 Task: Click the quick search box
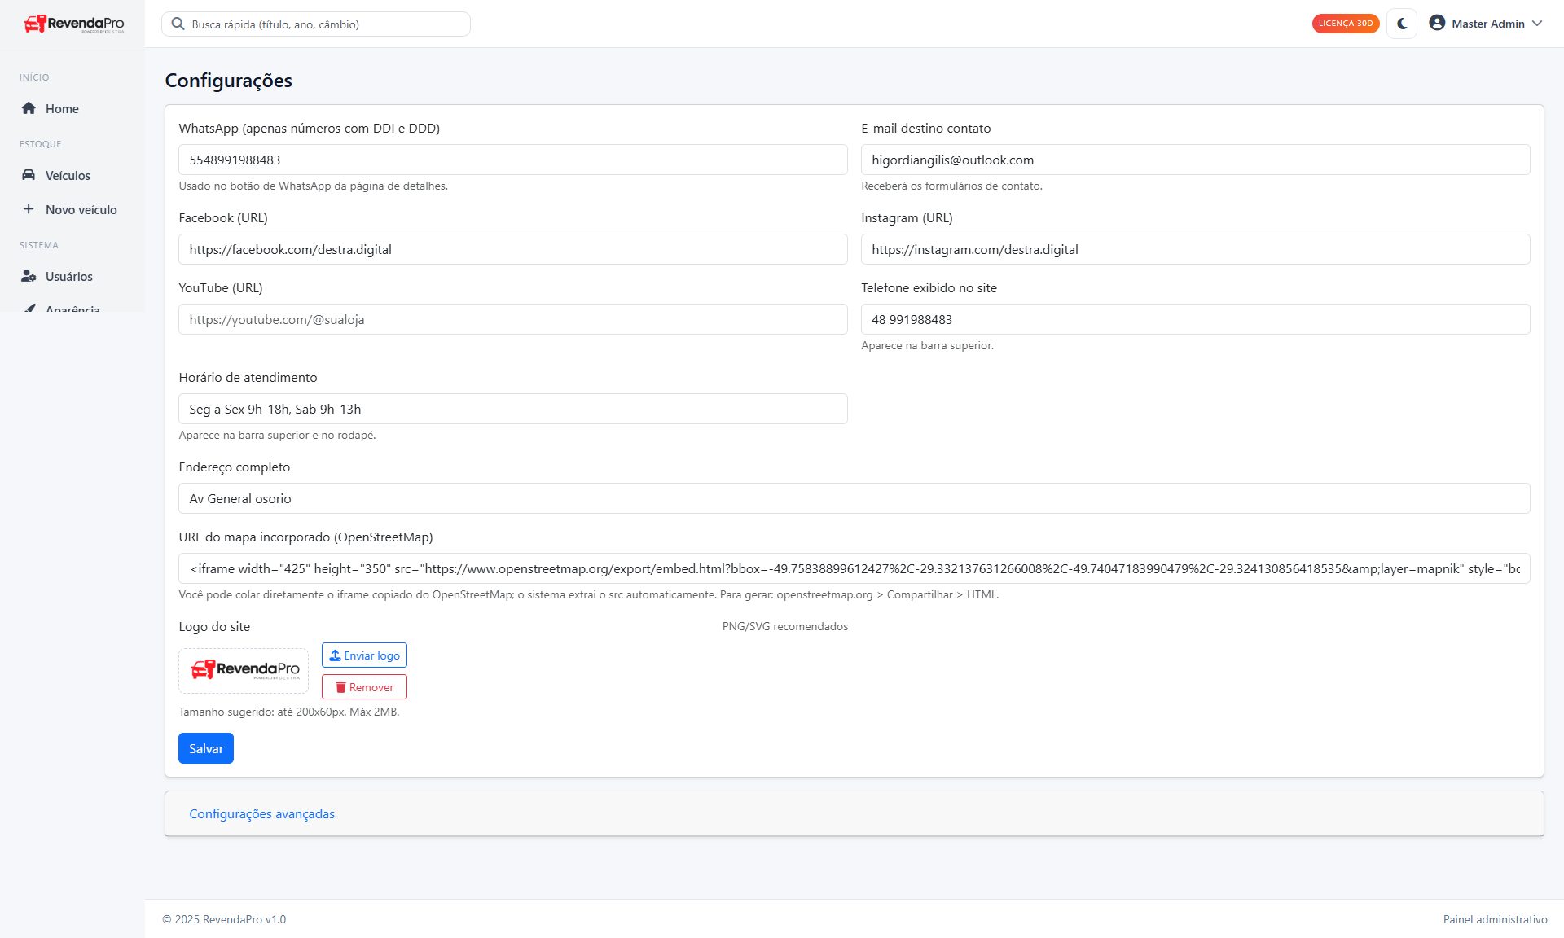pyautogui.click(x=326, y=24)
